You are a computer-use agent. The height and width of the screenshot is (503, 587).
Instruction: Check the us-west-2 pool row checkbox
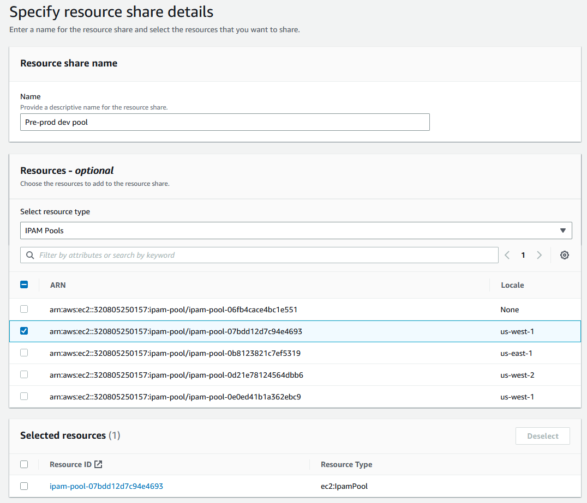pyautogui.click(x=23, y=374)
